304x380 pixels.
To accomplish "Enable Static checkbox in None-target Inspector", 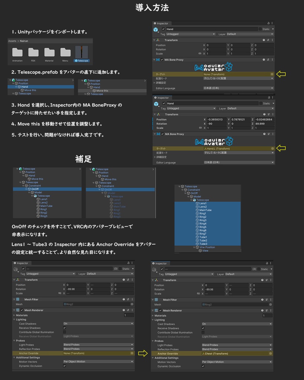I will (260, 29).
